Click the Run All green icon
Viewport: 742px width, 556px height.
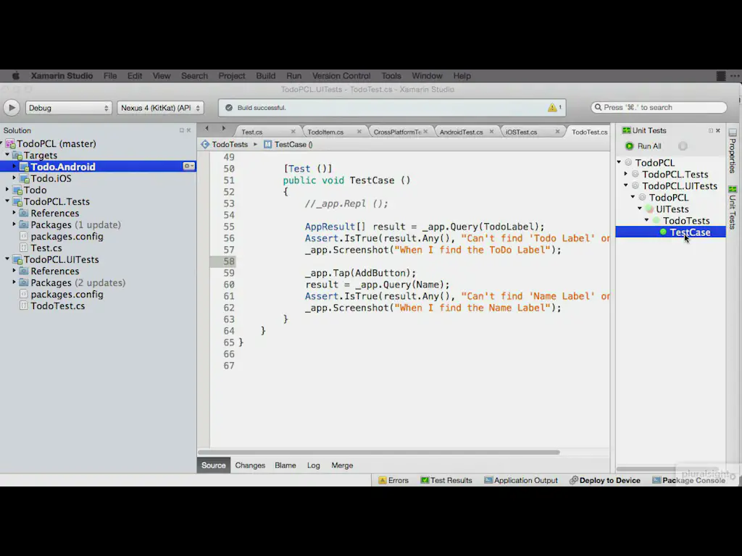[x=630, y=146]
